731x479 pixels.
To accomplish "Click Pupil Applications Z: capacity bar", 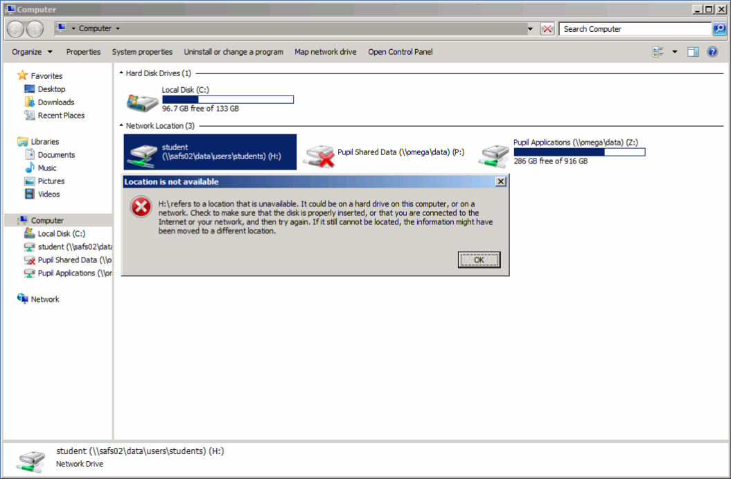I will [x=579, y=152].
